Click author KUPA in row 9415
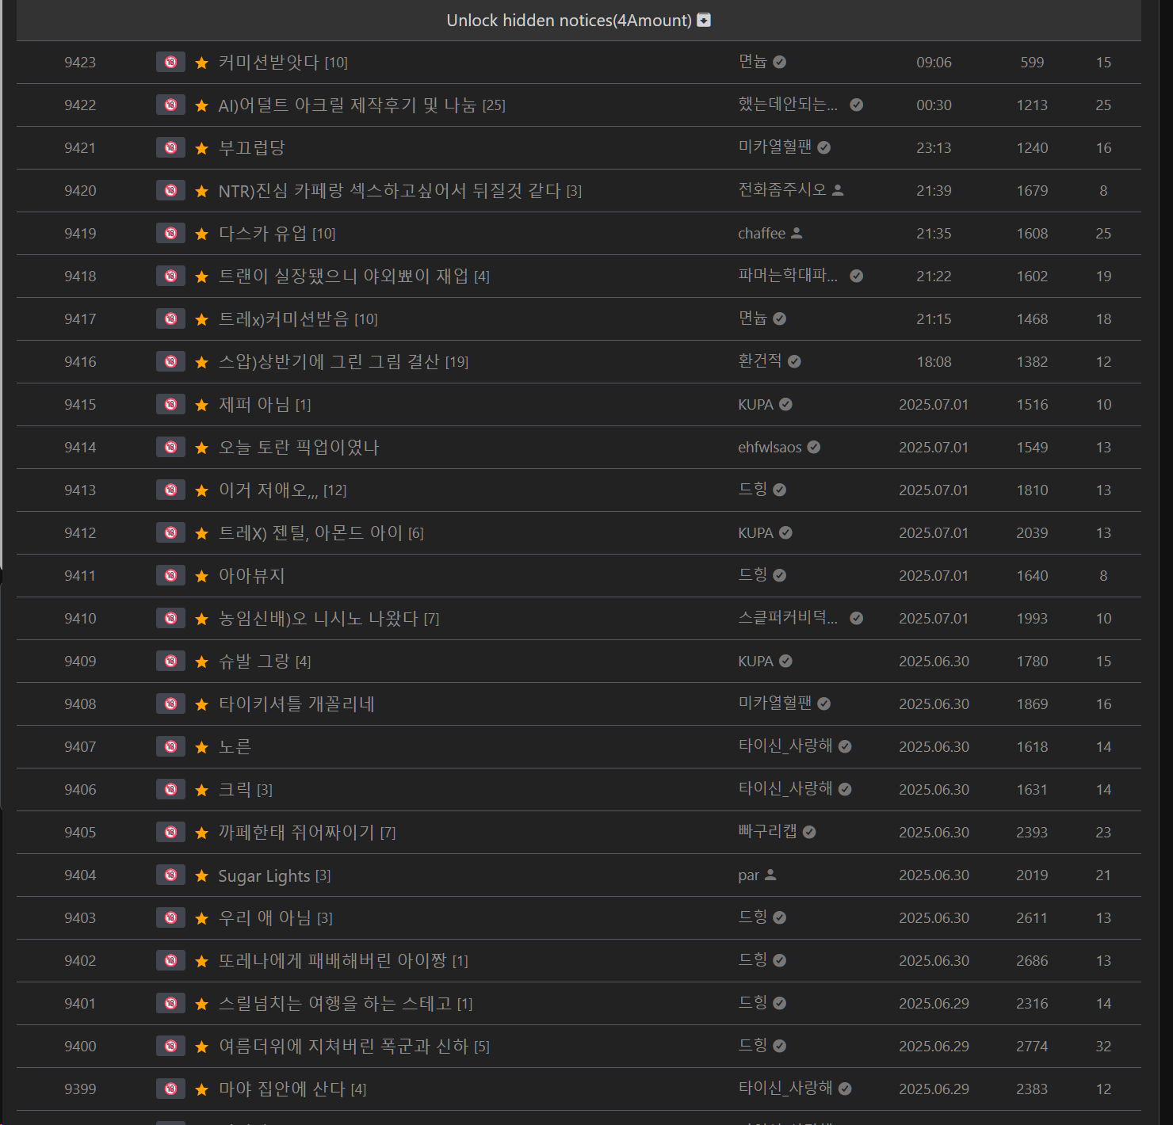Image resolution: width=1173 pixels, height=1125 pixels. pos(755,404)
